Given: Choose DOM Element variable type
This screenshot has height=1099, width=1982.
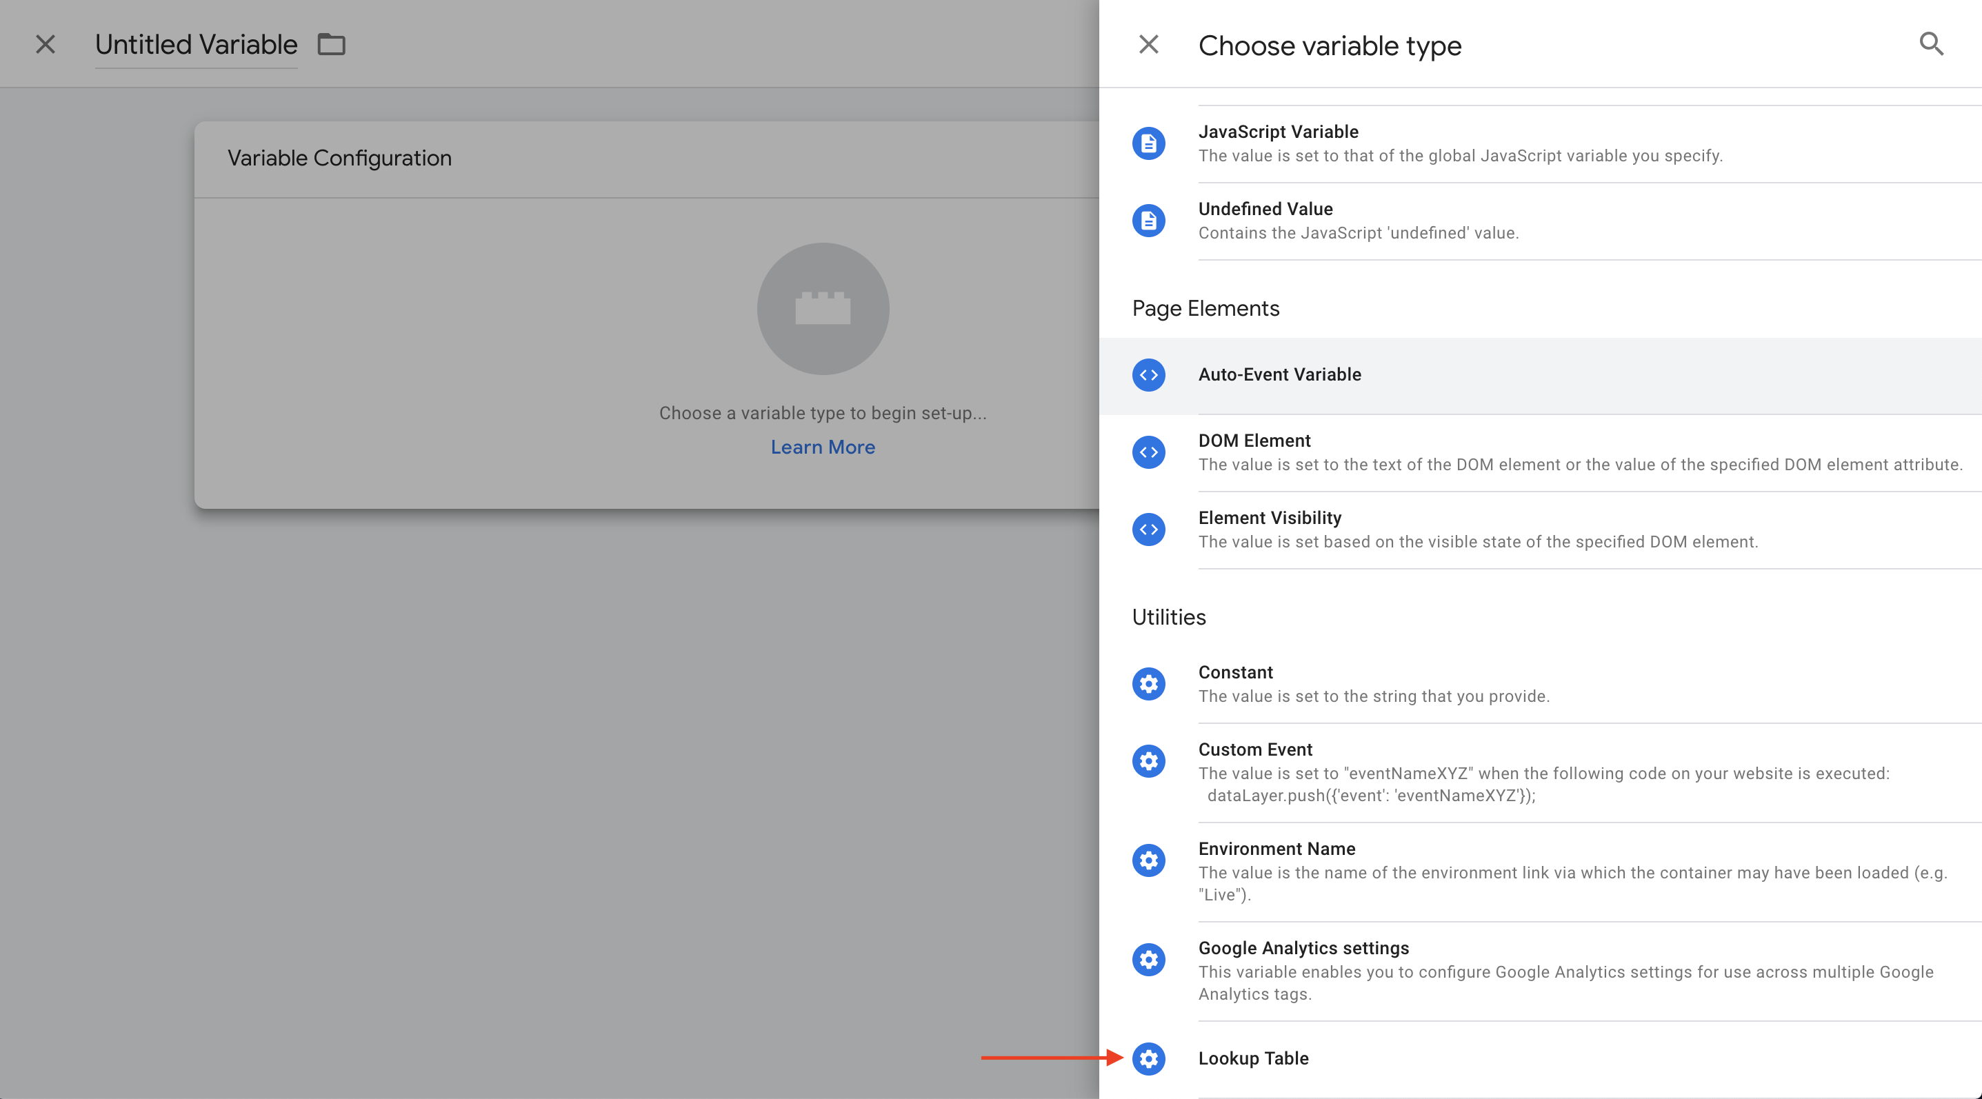Looking at the screenshot, I should (1541, 453).
